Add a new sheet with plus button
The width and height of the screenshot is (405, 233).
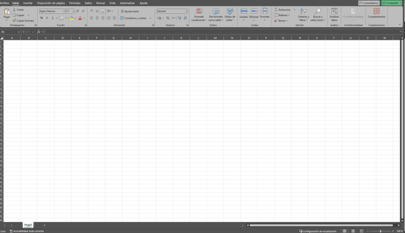44,225
